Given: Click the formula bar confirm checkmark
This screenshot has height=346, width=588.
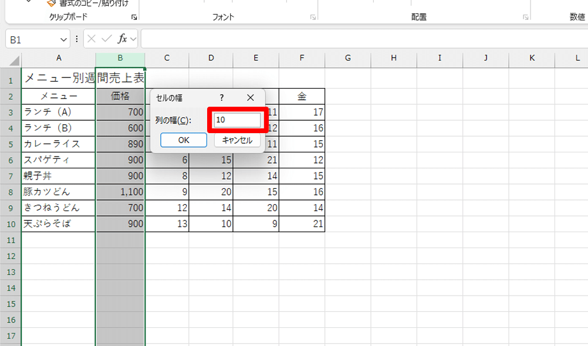Looking at the screenshot, I should click(x=106, y=39).
